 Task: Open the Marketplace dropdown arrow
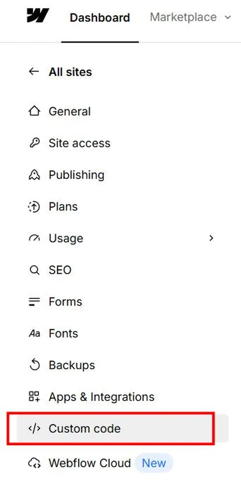pos(228,17)
